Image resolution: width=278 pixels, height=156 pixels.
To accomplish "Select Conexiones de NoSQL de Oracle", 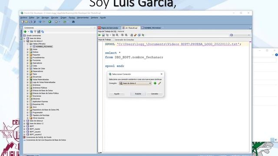I will click(x=39, y=137).
